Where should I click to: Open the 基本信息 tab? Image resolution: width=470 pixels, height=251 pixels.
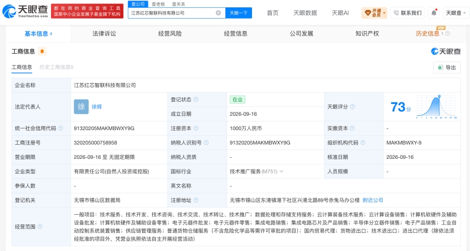(38, 33)
